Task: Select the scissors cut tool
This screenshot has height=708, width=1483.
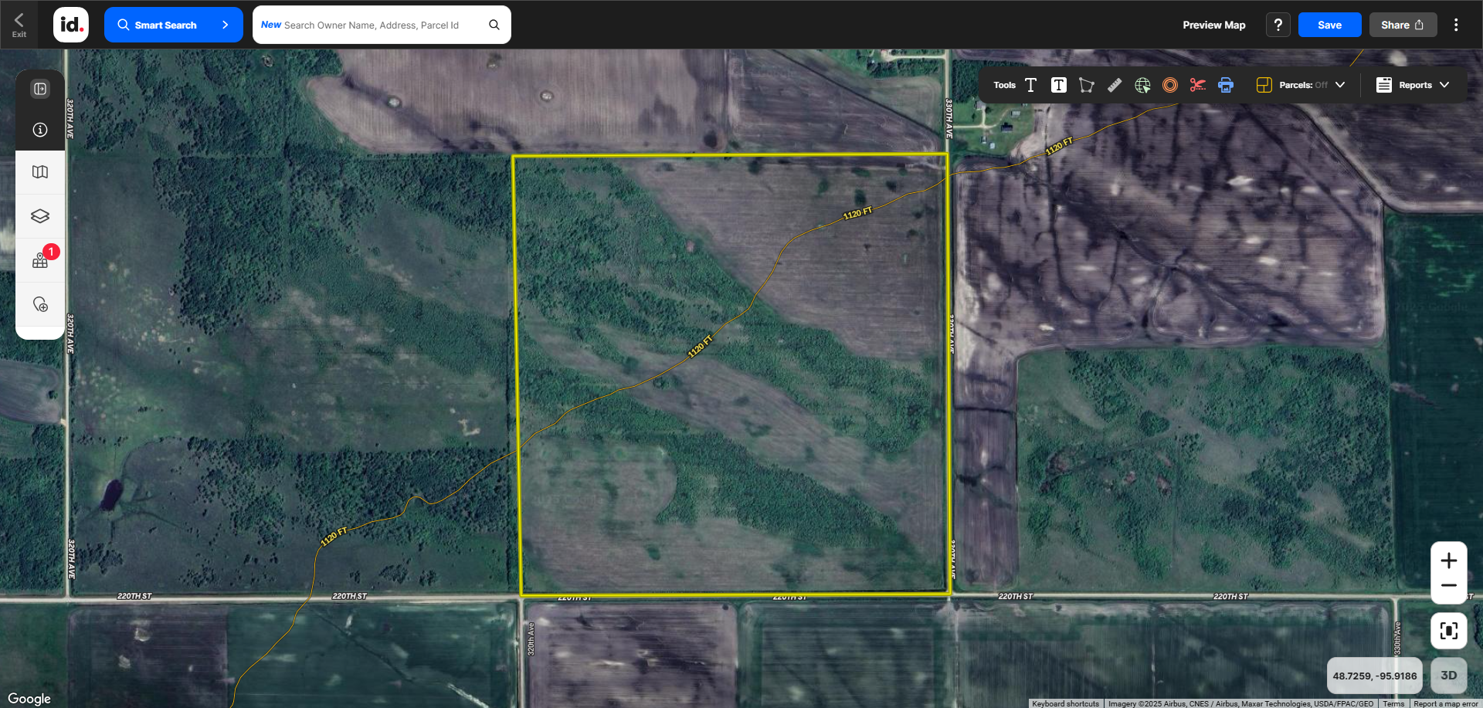Action: pos(1198,85)
